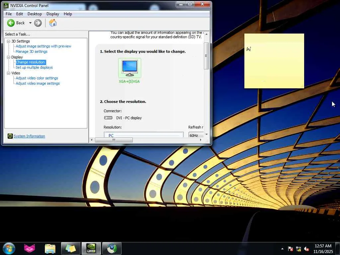Collapse the Display tree node
340x255 pixels.
pos(8,57)
